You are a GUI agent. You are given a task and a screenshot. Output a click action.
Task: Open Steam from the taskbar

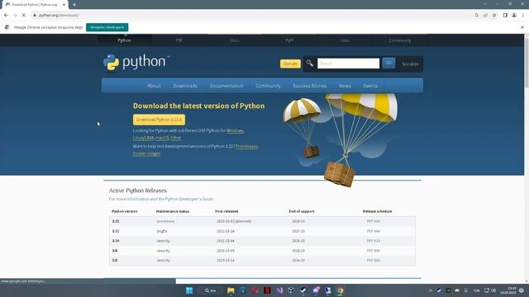coord(303,290)
